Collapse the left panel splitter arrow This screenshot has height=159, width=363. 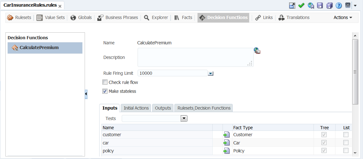(86, 94)
